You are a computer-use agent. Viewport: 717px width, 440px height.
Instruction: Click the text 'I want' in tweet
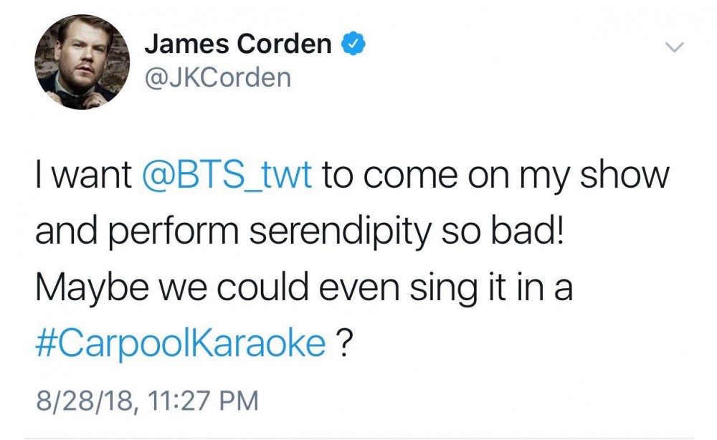pyautogui.click(x=83, y=176)
